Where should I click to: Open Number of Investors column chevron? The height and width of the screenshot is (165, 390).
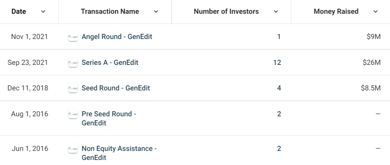[x=276, y=12]
